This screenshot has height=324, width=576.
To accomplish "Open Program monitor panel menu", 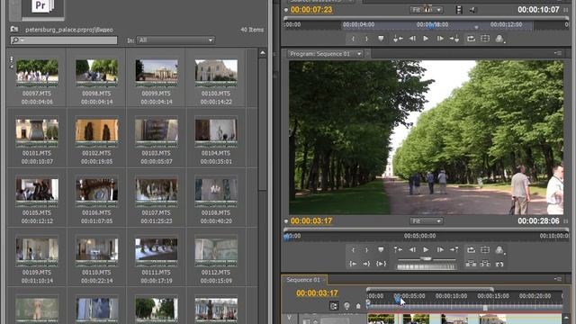I will 558,54.
